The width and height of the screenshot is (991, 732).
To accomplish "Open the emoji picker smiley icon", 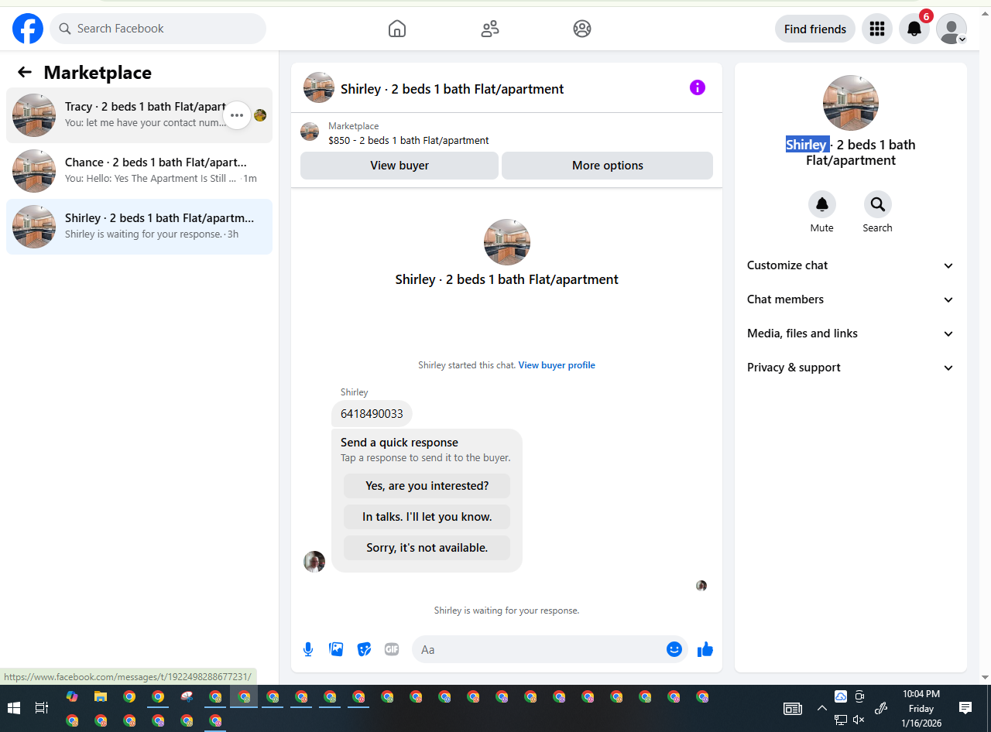I will pyautogui.click(x=674, y=649).
